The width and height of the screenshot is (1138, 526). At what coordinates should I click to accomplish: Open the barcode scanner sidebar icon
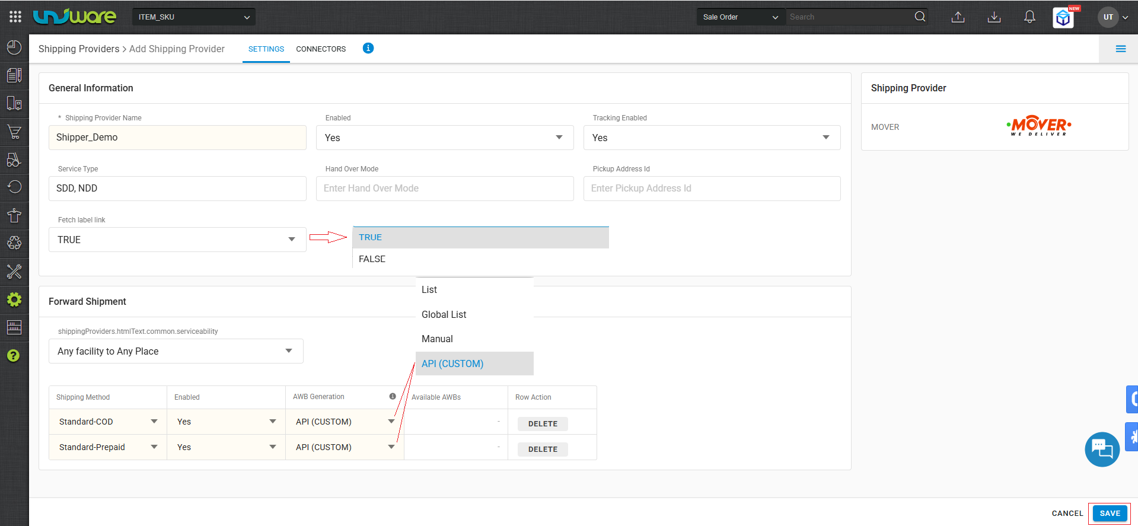point(14,327)
